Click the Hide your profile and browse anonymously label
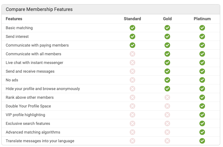 (43, 89)
